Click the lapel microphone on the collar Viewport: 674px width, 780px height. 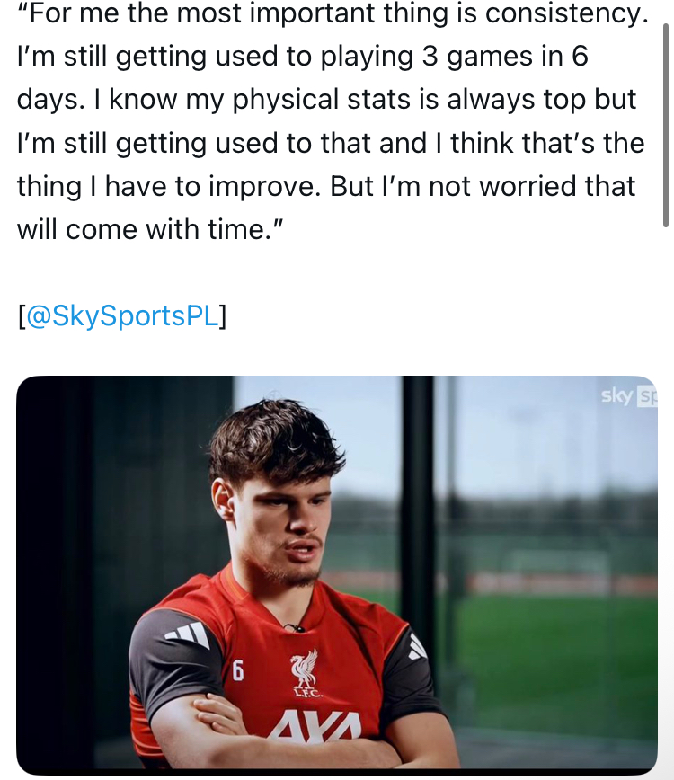point(292,626)
